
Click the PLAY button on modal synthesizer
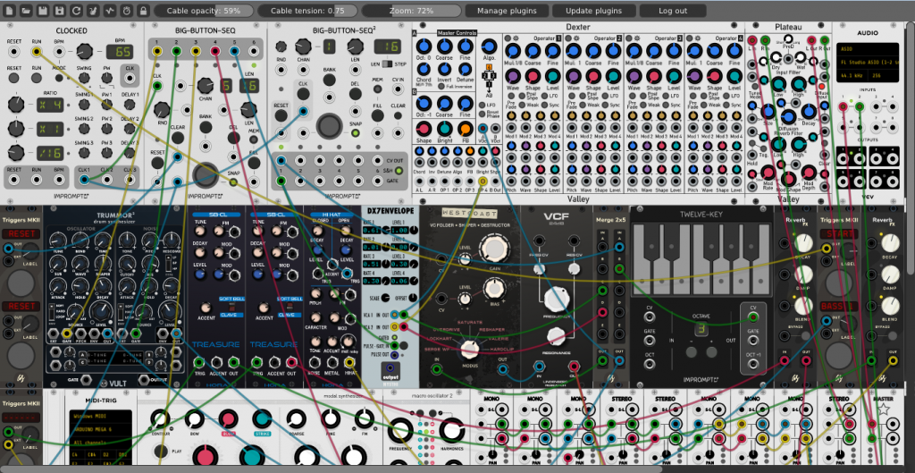161,452
